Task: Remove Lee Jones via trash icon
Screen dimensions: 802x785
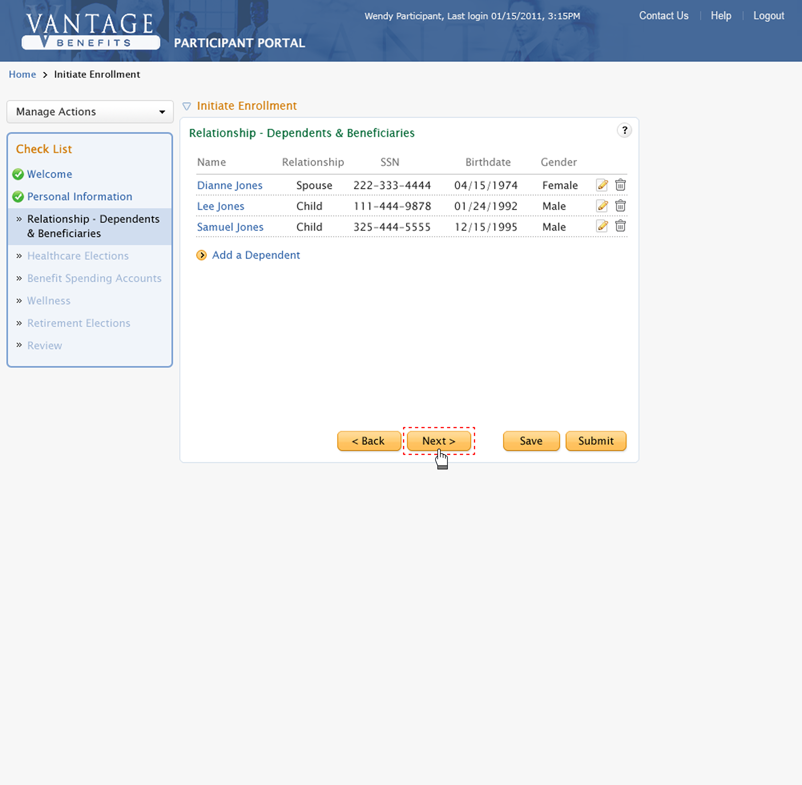Action: point(620,206)
